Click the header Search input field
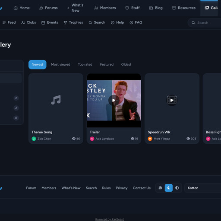Screen dimensions: 221x221 point(204,22)
